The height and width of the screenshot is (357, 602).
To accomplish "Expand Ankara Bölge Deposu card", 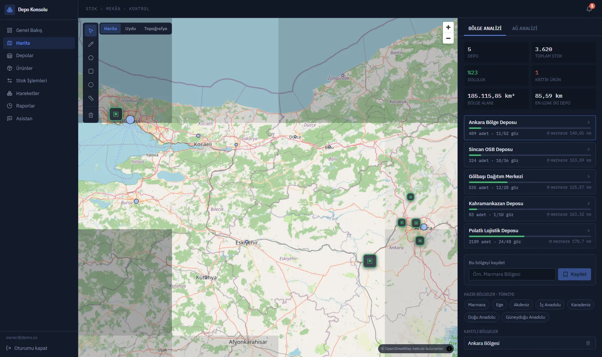I will point(530,128).
